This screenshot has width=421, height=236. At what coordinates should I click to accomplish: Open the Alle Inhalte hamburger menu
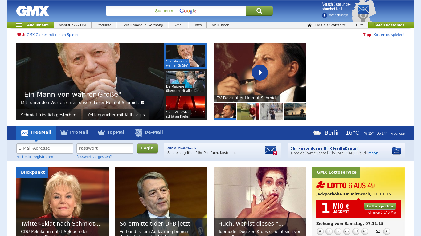click(x=31, y=25)
